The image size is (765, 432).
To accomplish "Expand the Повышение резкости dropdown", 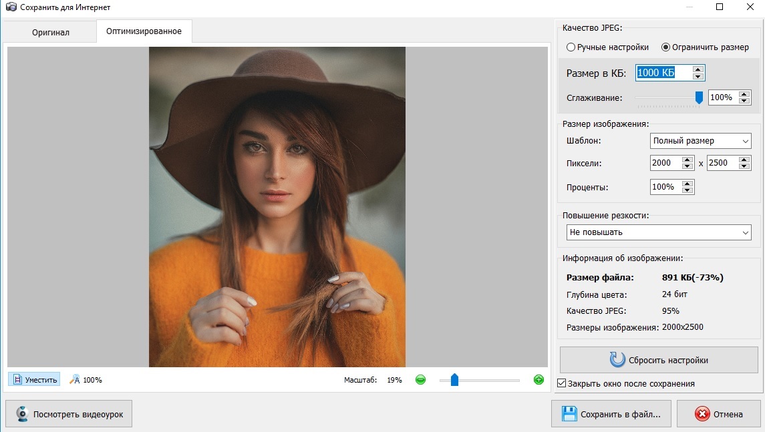I will (x=658, y=232).
